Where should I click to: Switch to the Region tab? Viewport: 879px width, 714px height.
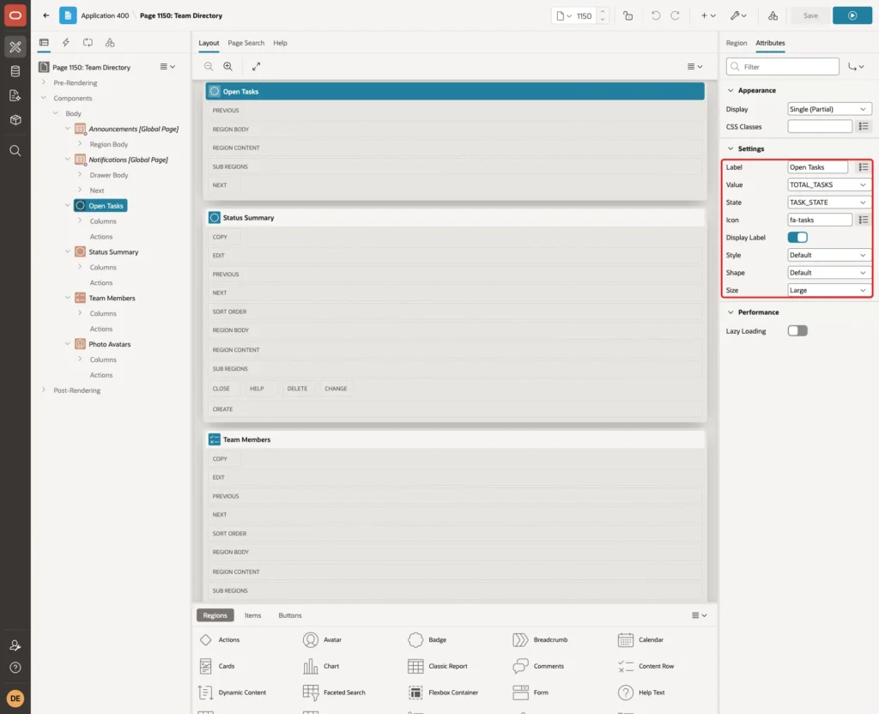click(736, 43)
